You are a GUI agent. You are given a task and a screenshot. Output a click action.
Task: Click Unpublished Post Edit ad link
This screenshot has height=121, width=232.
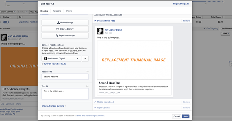[28, 22]
